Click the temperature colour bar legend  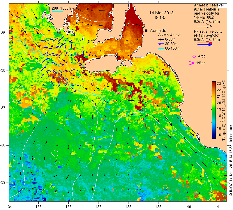tap(214, 110)
